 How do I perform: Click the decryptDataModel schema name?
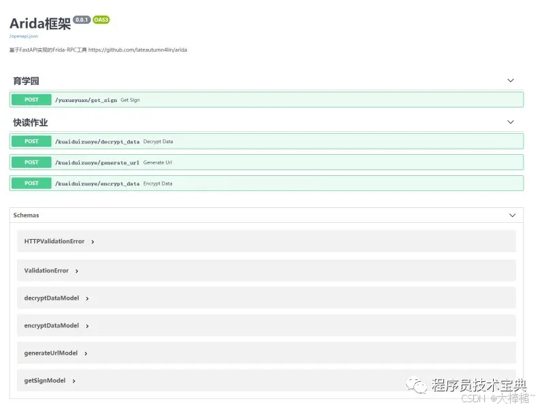[52, 298]
